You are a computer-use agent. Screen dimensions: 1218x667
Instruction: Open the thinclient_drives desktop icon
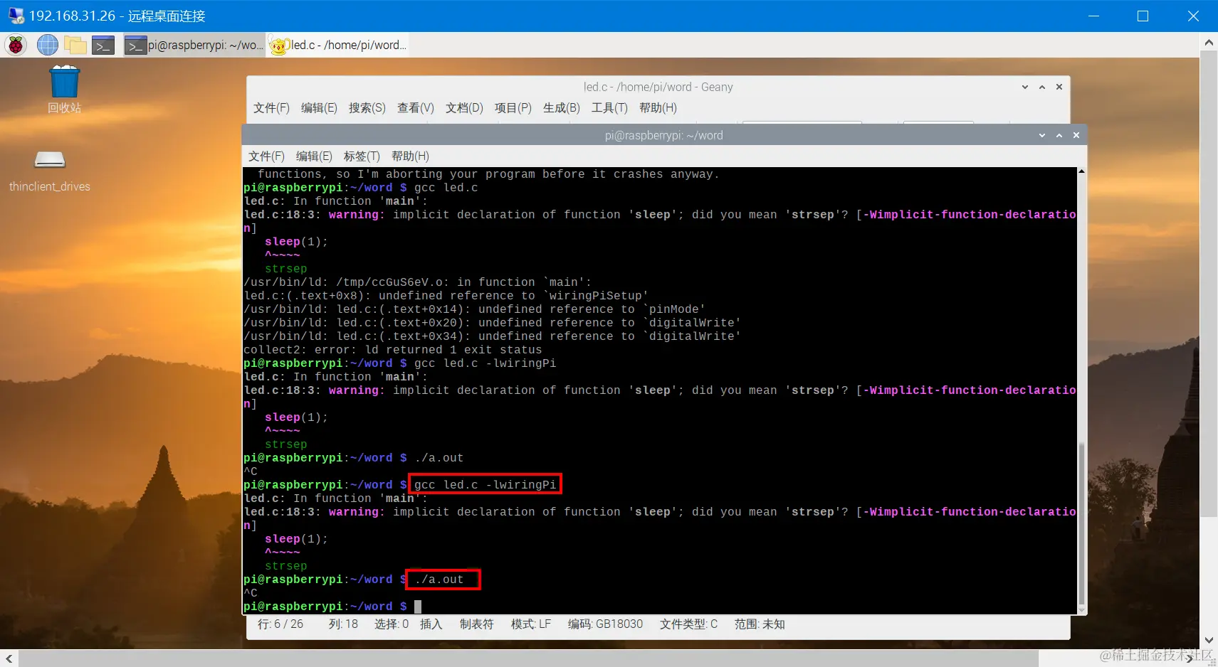coord(50,171)
